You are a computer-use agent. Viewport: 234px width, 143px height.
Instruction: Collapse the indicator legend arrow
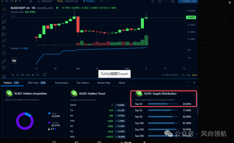[x=13, y=16]
